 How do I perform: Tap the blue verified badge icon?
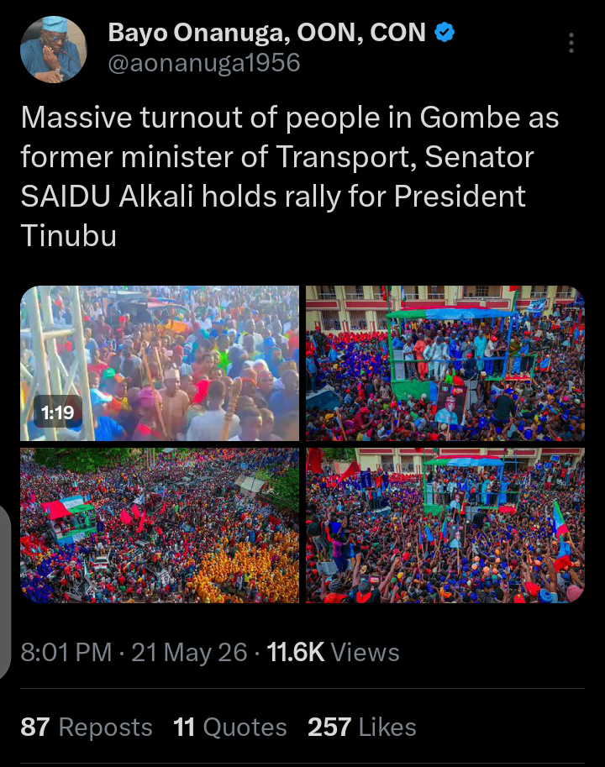(445, 32)
